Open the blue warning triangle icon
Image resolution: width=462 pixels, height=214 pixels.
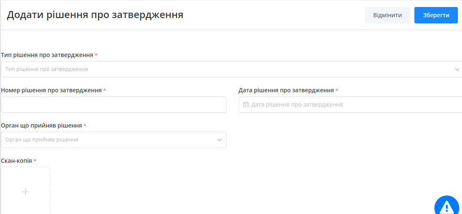(x=447, y=205)
